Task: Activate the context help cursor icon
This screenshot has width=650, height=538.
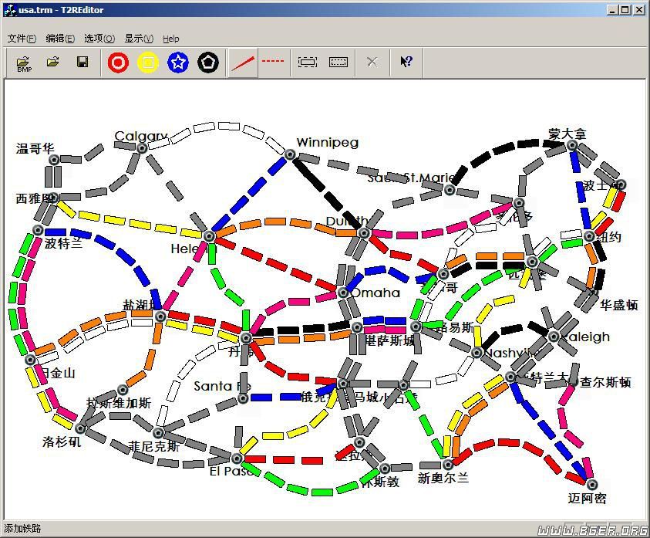Action: (406, 62)
